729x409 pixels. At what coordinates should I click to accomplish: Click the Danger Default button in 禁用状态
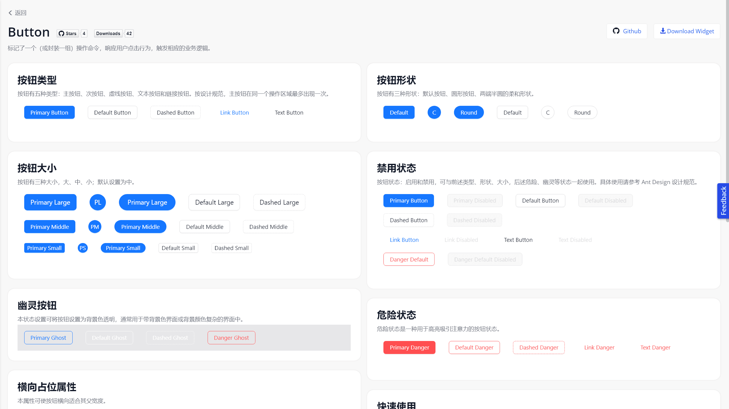(x=409, y=259)
